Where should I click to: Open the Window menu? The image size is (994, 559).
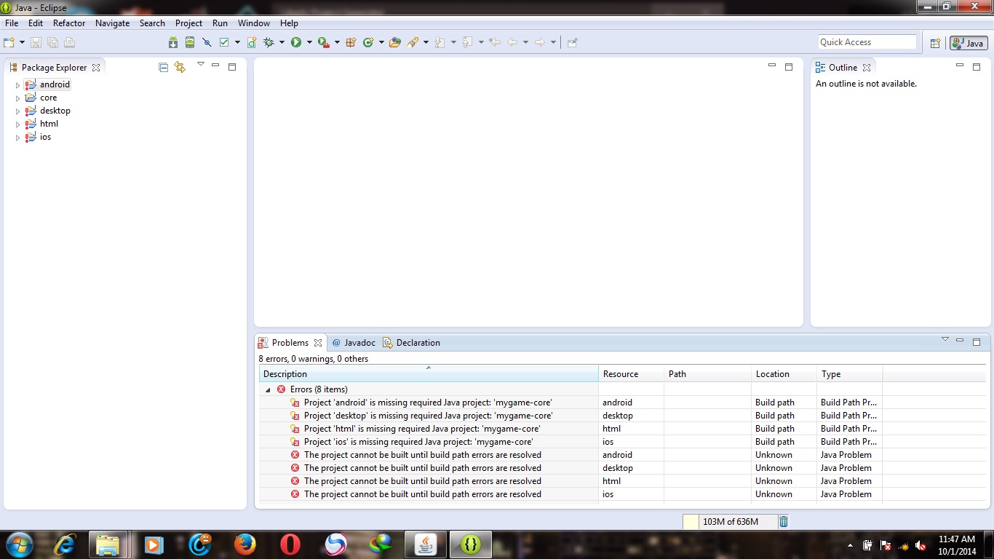[254, 23]
